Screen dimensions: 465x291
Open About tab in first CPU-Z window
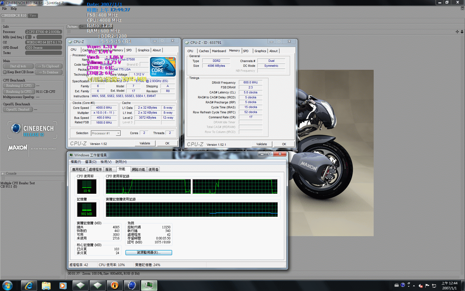(x=157, y=50)
